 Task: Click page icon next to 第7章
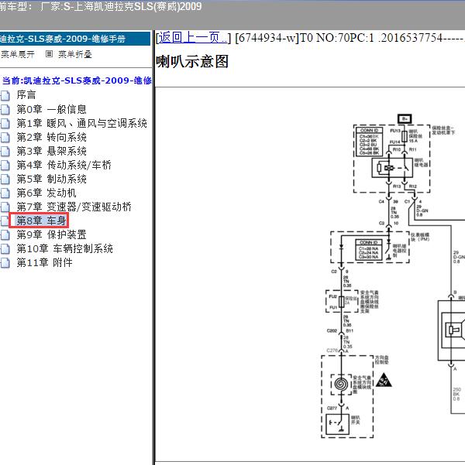click(5, 207)
